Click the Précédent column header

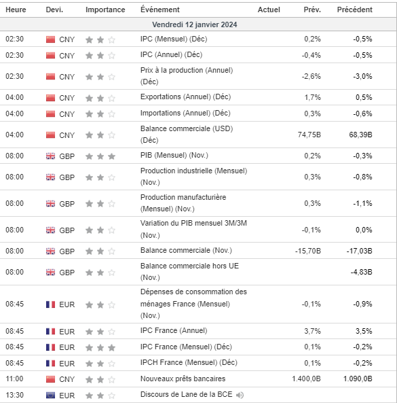point(355,10)
